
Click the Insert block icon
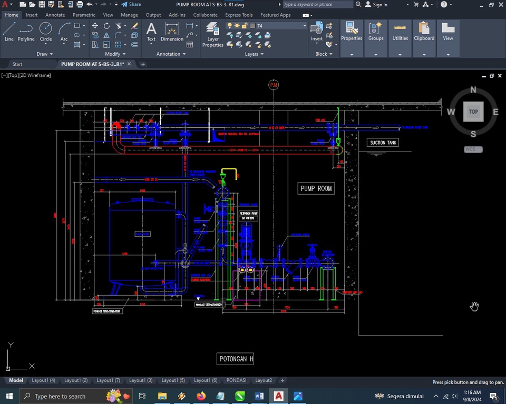tap(317, 32)
